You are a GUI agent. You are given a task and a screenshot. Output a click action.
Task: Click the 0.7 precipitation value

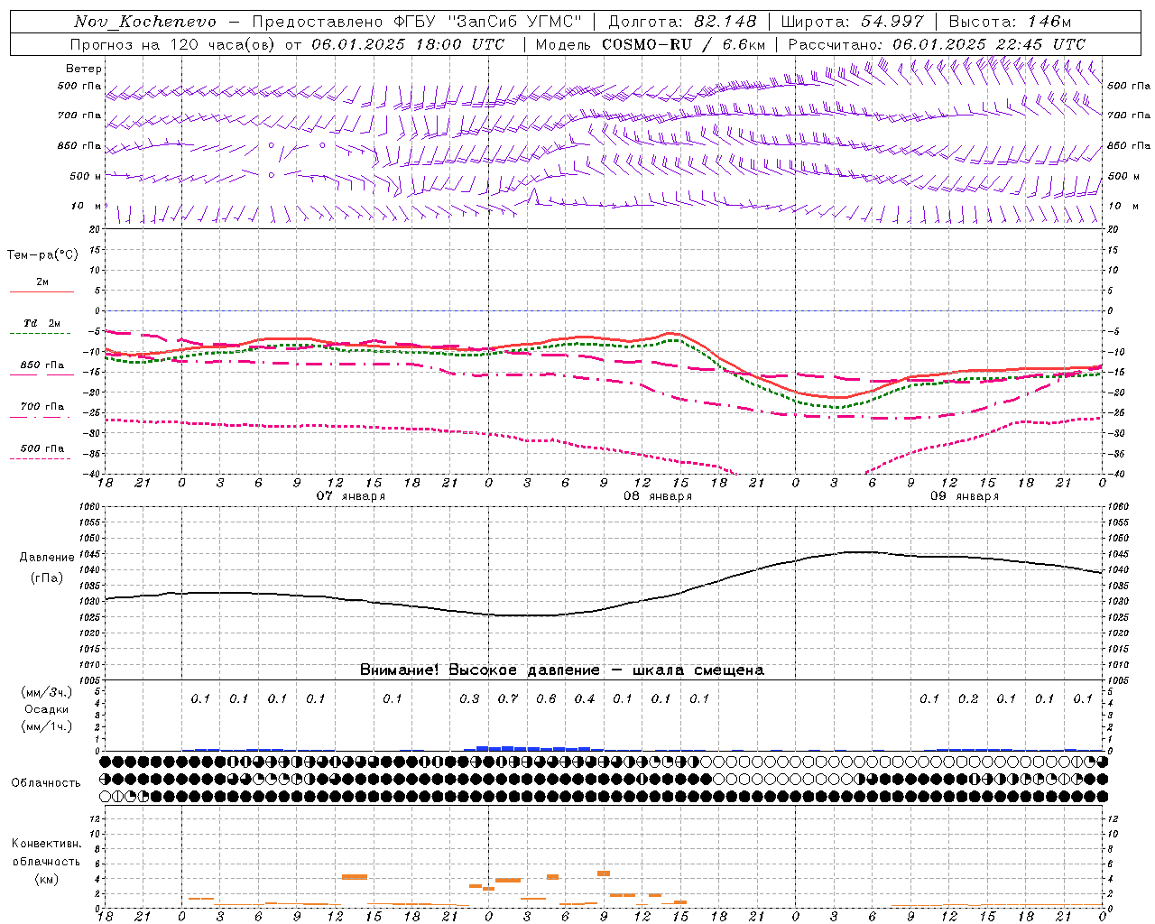click(x=508, y=699)
